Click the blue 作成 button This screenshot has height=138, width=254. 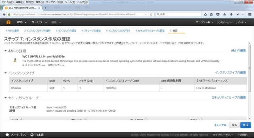click(245, 125)
